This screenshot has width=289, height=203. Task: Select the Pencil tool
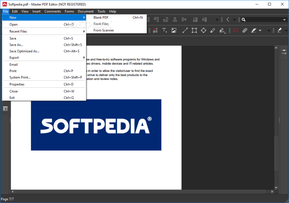pos(212,30)
